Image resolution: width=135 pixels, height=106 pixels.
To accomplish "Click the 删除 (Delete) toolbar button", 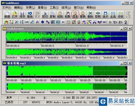I will [x=90, y=15].
